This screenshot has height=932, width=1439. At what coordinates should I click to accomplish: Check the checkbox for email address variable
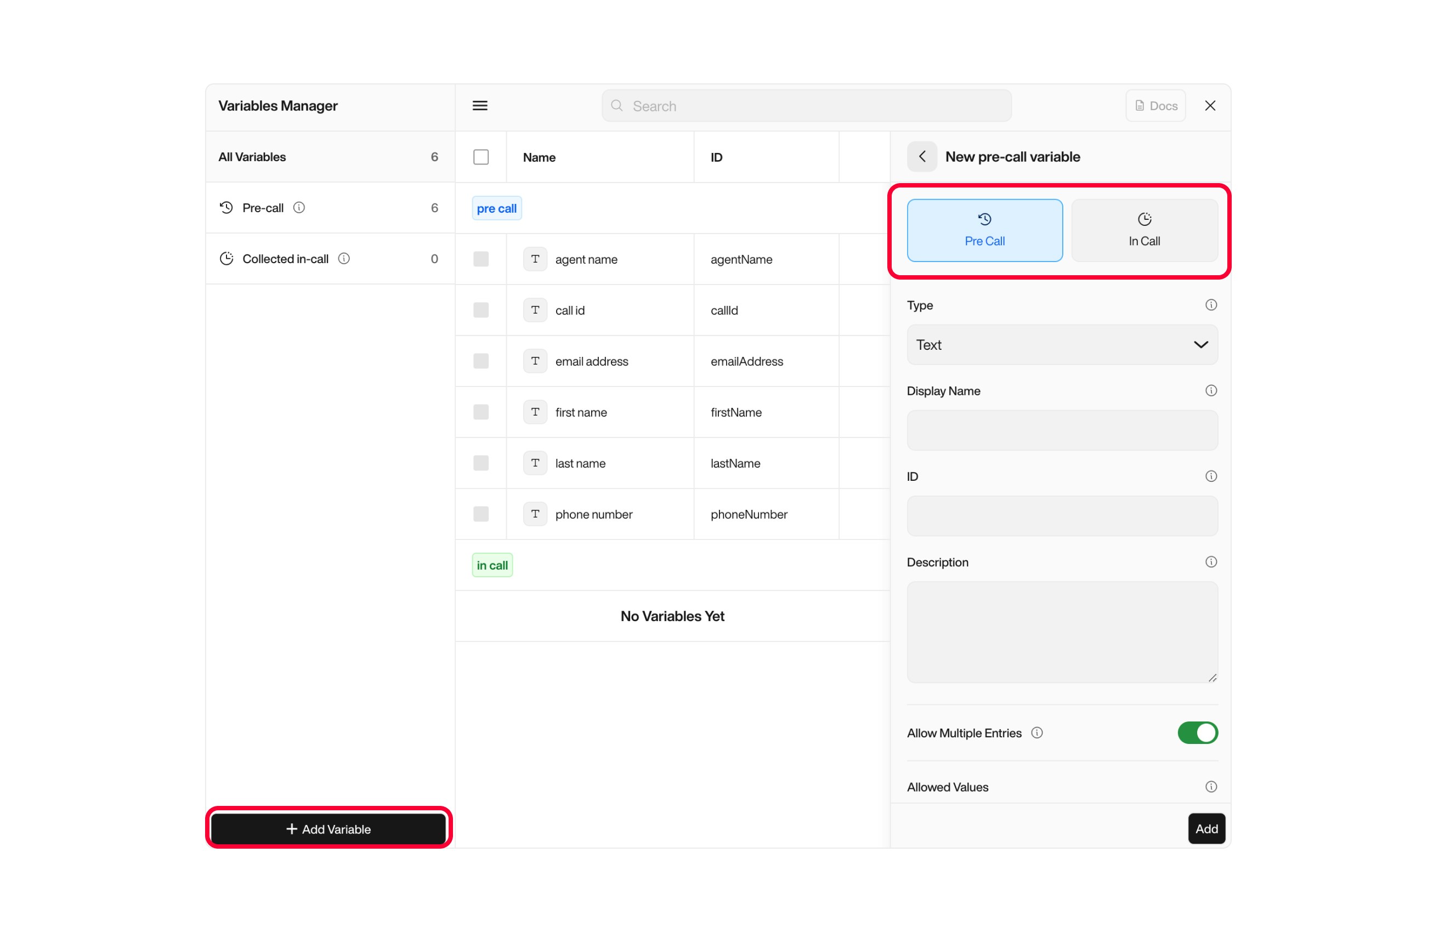pyautogui.click(x=481, y=361)
